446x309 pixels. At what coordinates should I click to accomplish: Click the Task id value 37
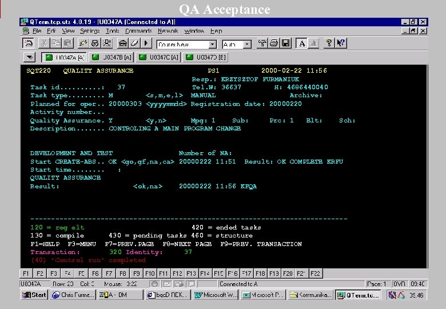click(x=121, y=88)
